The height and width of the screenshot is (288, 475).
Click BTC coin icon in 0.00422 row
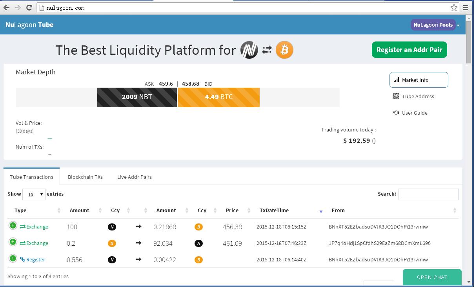pos(198,260)
